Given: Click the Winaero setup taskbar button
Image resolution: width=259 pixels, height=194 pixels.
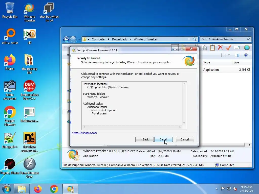Looking at the screenshot, I should (x=70, y=189).
